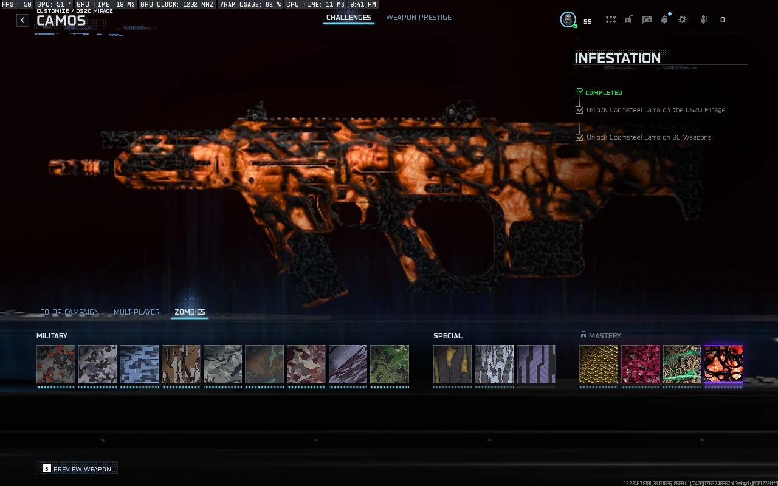The height and width of the screenshot is (486, 778).
Task: Click the controller options icon near CoD Points
Action: tap(704, 19)
